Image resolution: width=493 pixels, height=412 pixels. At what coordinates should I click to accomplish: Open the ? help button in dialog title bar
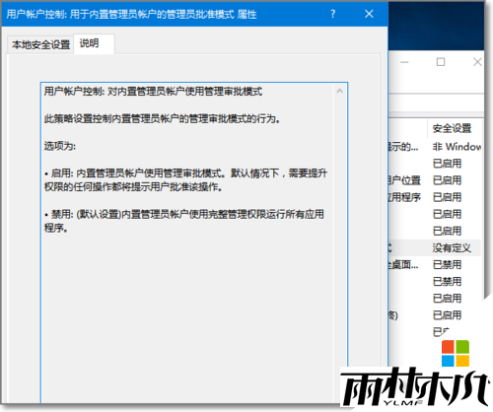(333, 14)
